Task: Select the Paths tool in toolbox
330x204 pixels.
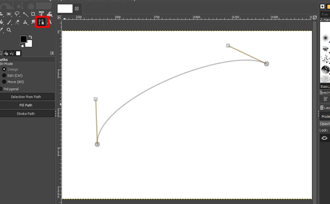Action: point(42,21)
